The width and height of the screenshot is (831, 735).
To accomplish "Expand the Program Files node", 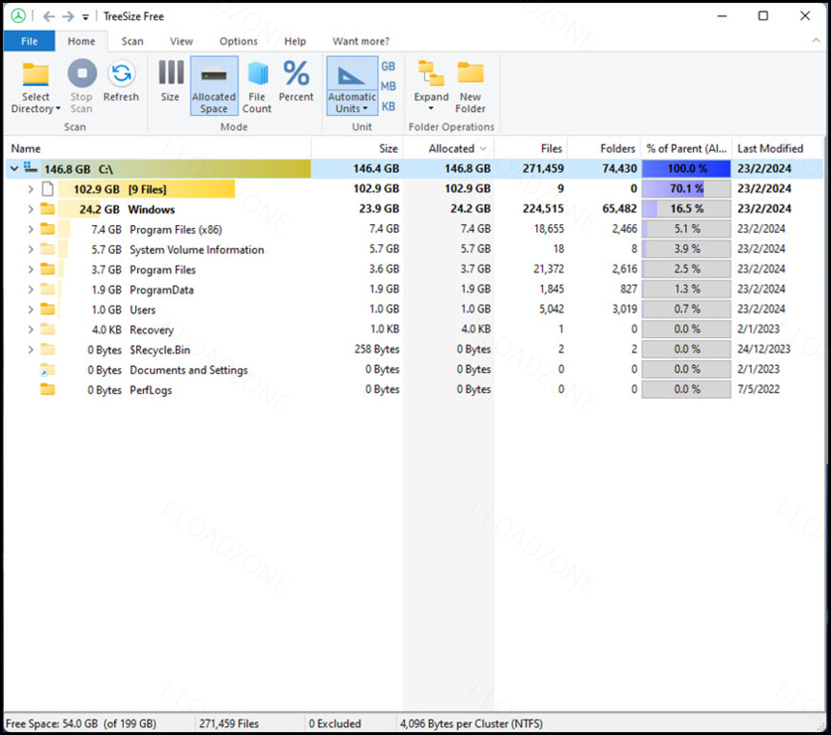I will point(31,269).
